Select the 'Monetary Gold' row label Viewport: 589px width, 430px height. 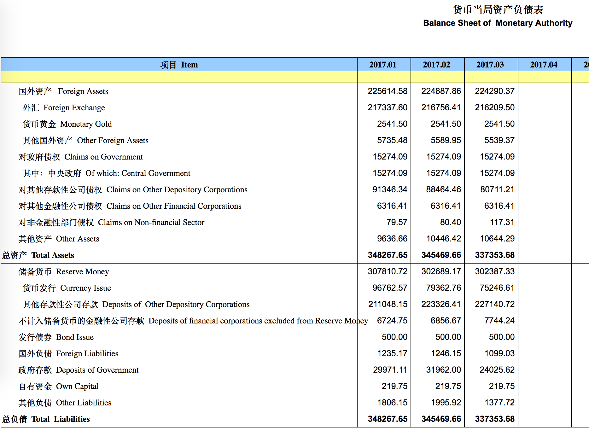(x=67, y=124)
